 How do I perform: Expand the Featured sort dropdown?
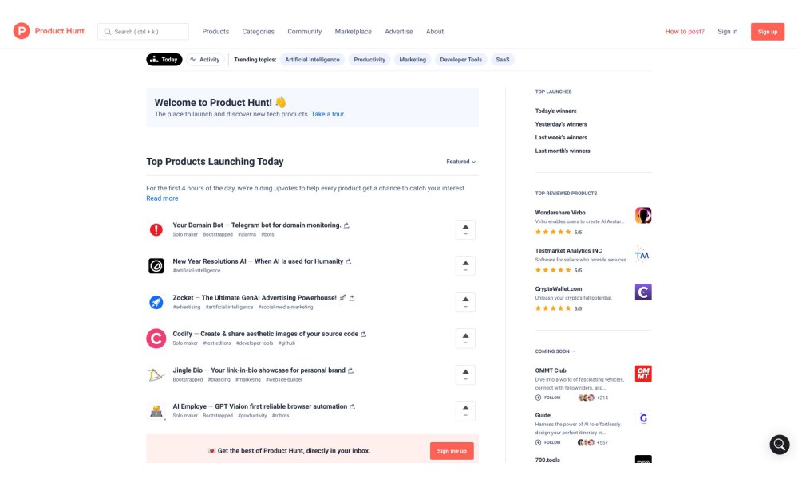(x=460, y=162)
